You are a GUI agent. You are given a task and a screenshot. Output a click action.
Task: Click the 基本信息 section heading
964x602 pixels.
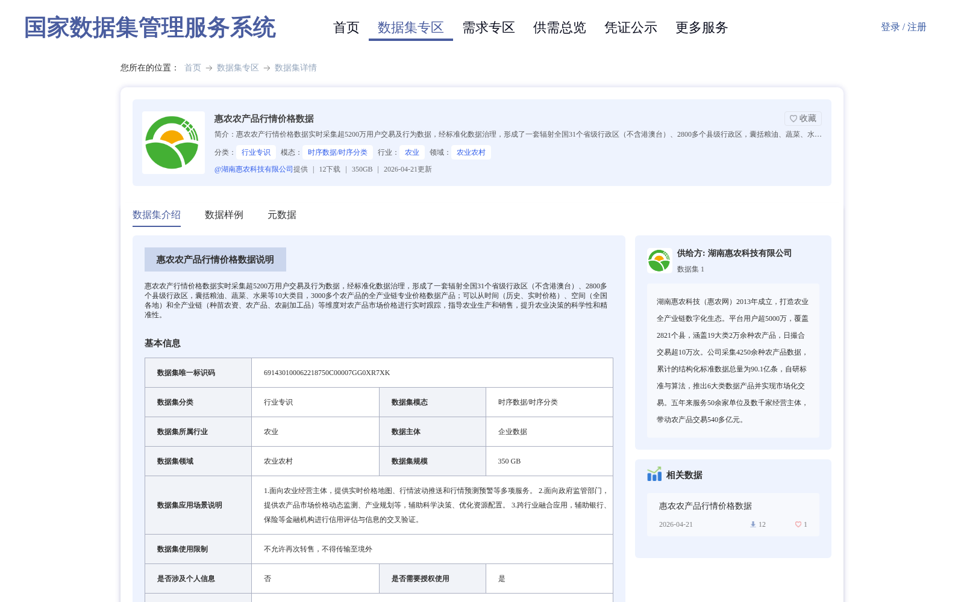coord(163,343)
